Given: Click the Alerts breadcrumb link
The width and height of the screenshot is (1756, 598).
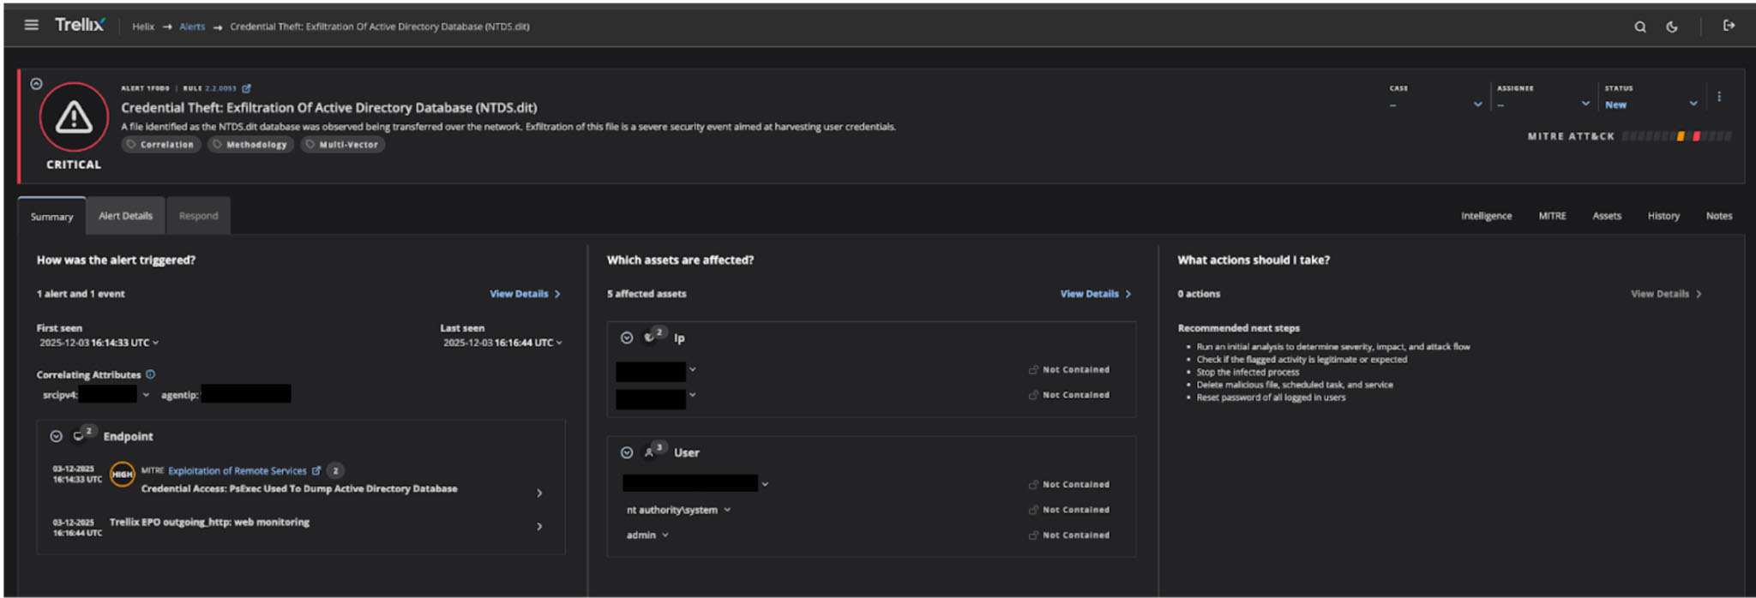Looking at the screenshot, I should coord(192,27).
